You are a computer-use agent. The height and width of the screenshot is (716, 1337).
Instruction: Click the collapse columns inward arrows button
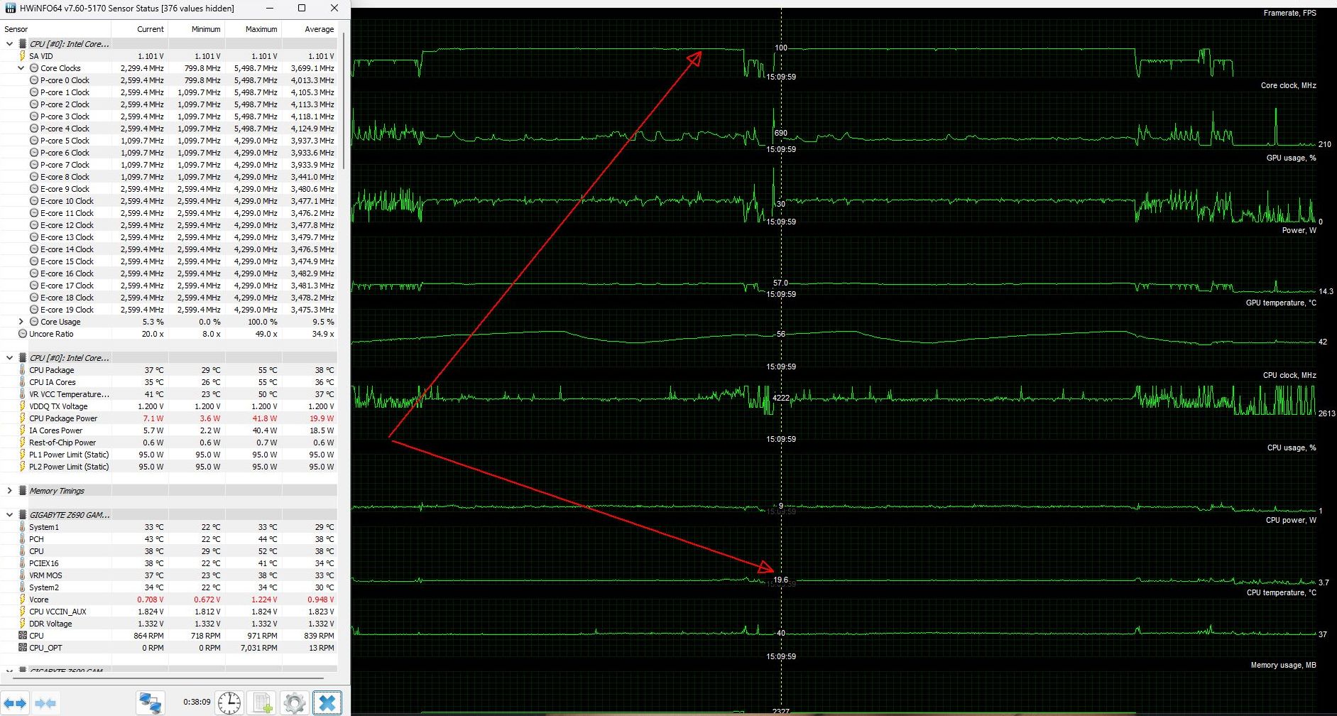point(45,703)
